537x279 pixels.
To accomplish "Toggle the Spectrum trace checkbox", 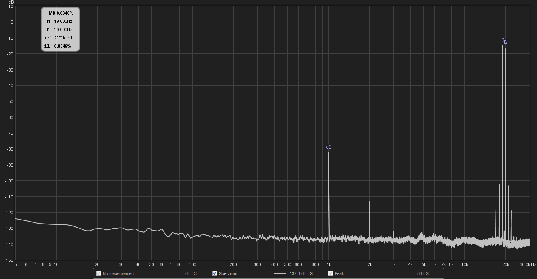I will click(x=214, y=273).
